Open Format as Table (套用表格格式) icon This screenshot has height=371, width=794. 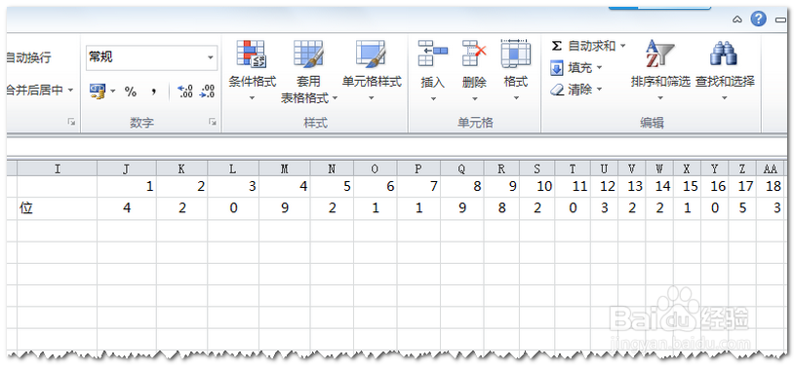point(309,54)
